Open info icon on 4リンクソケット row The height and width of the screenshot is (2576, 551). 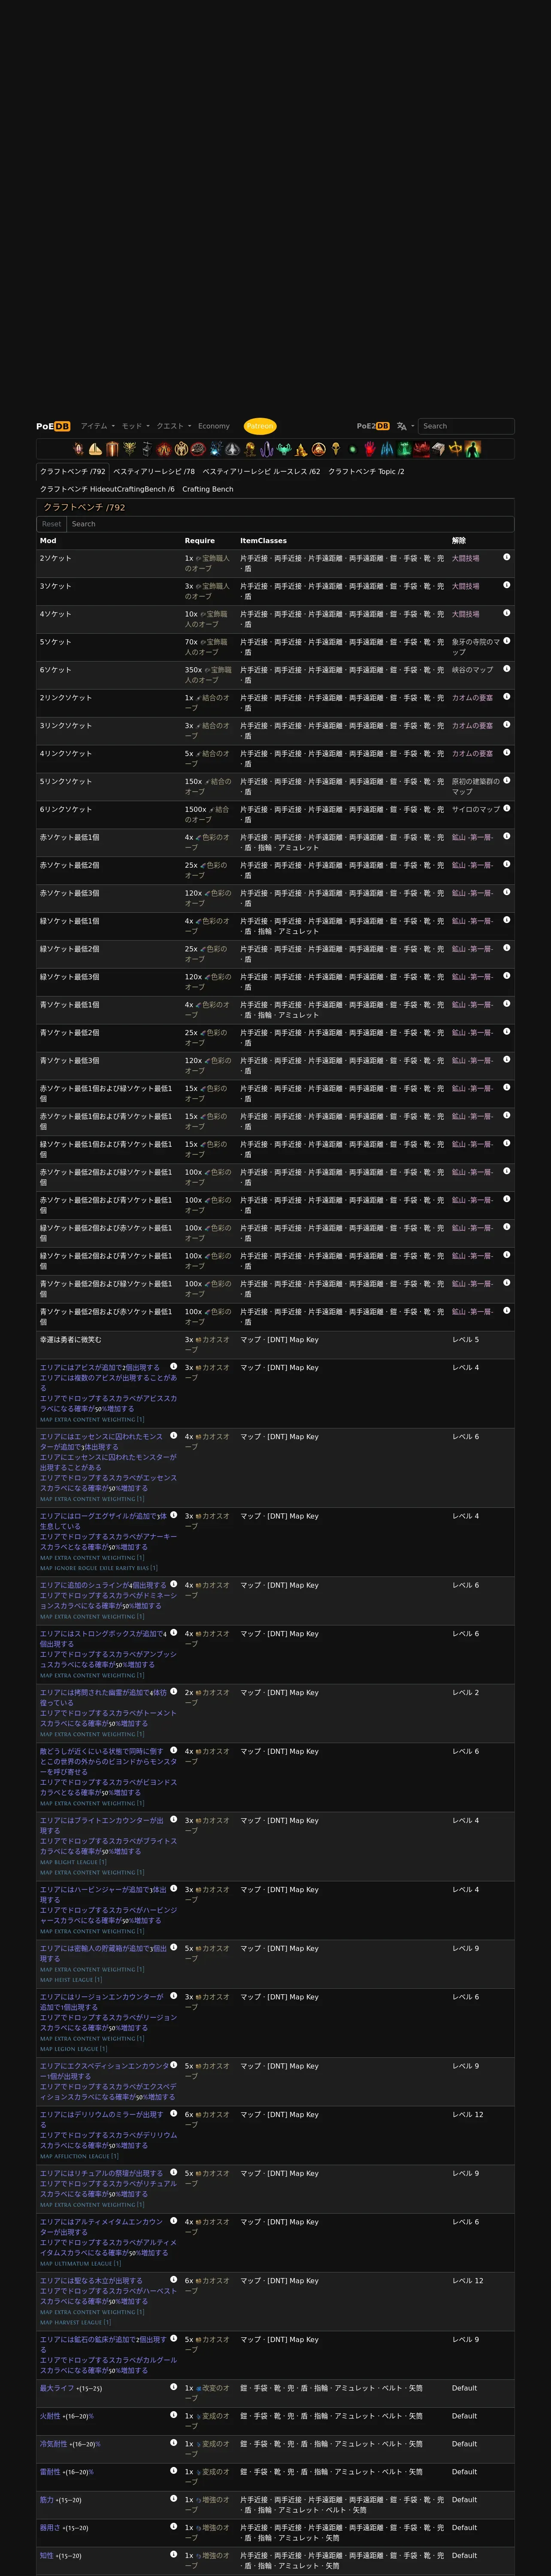tap(507, 753)
